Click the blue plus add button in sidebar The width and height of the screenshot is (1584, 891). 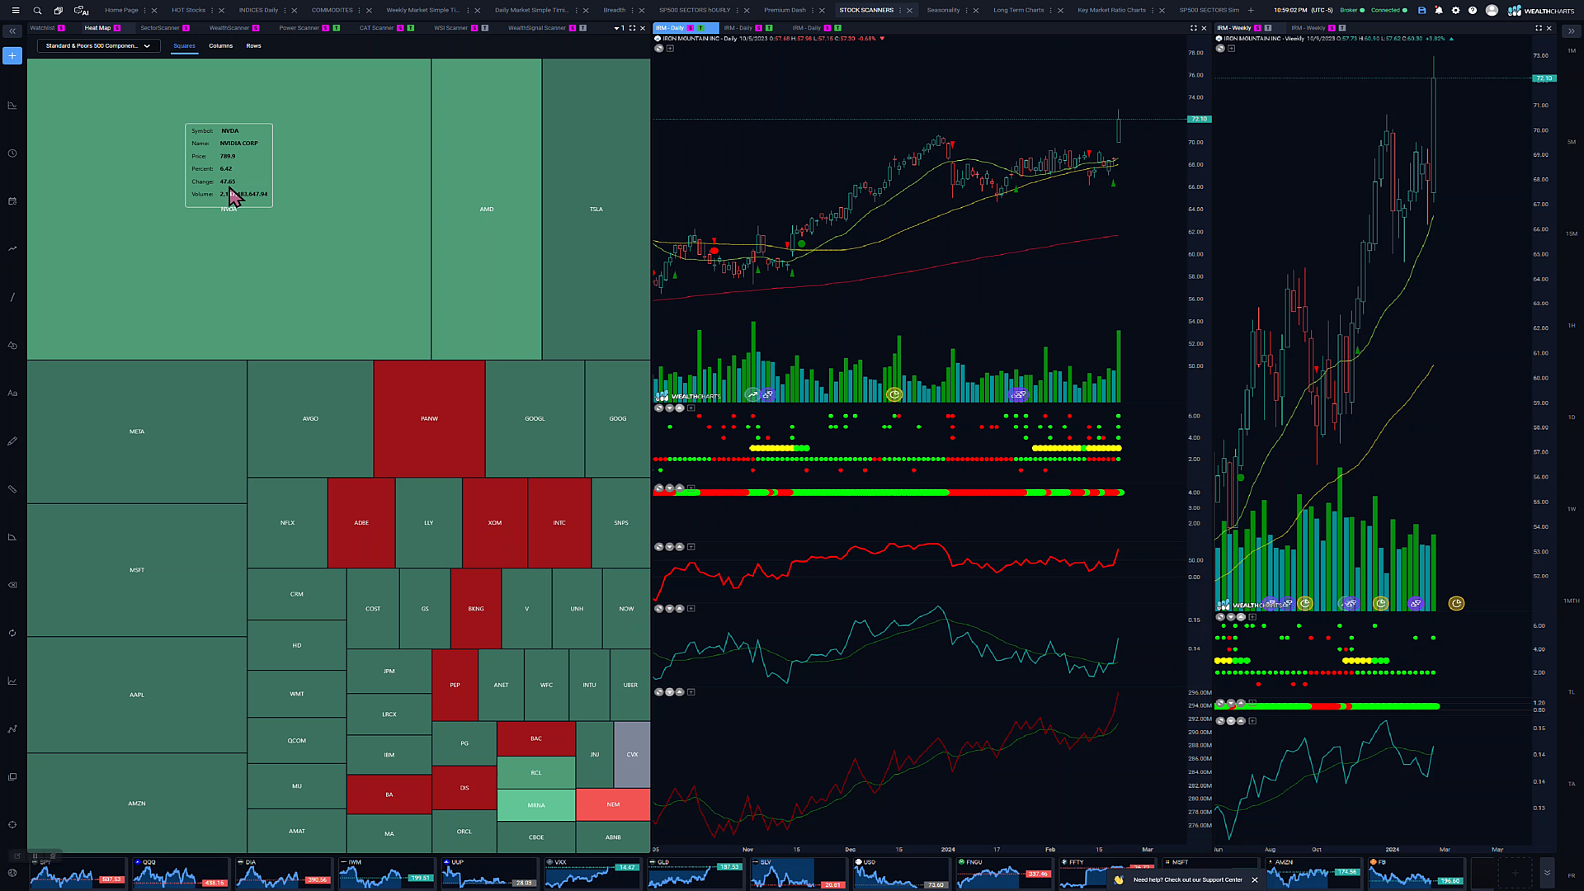tap(12, 56)
